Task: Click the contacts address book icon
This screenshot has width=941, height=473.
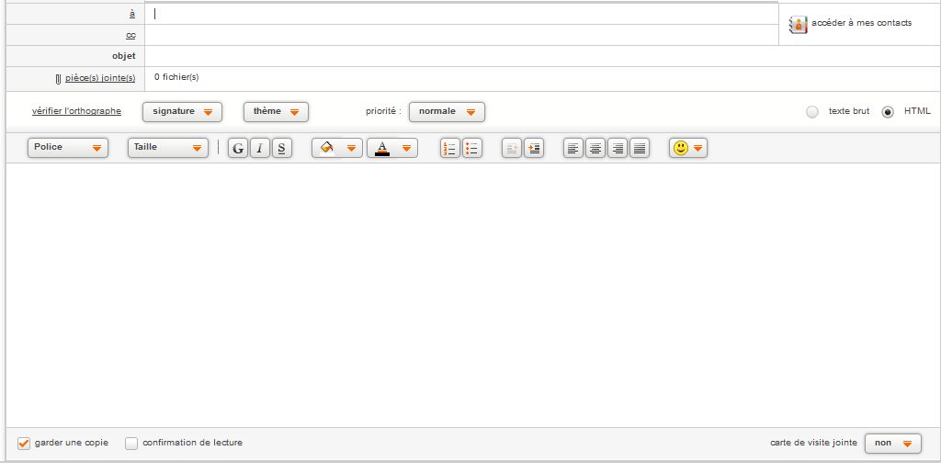Action: click(x=799, y=25)
